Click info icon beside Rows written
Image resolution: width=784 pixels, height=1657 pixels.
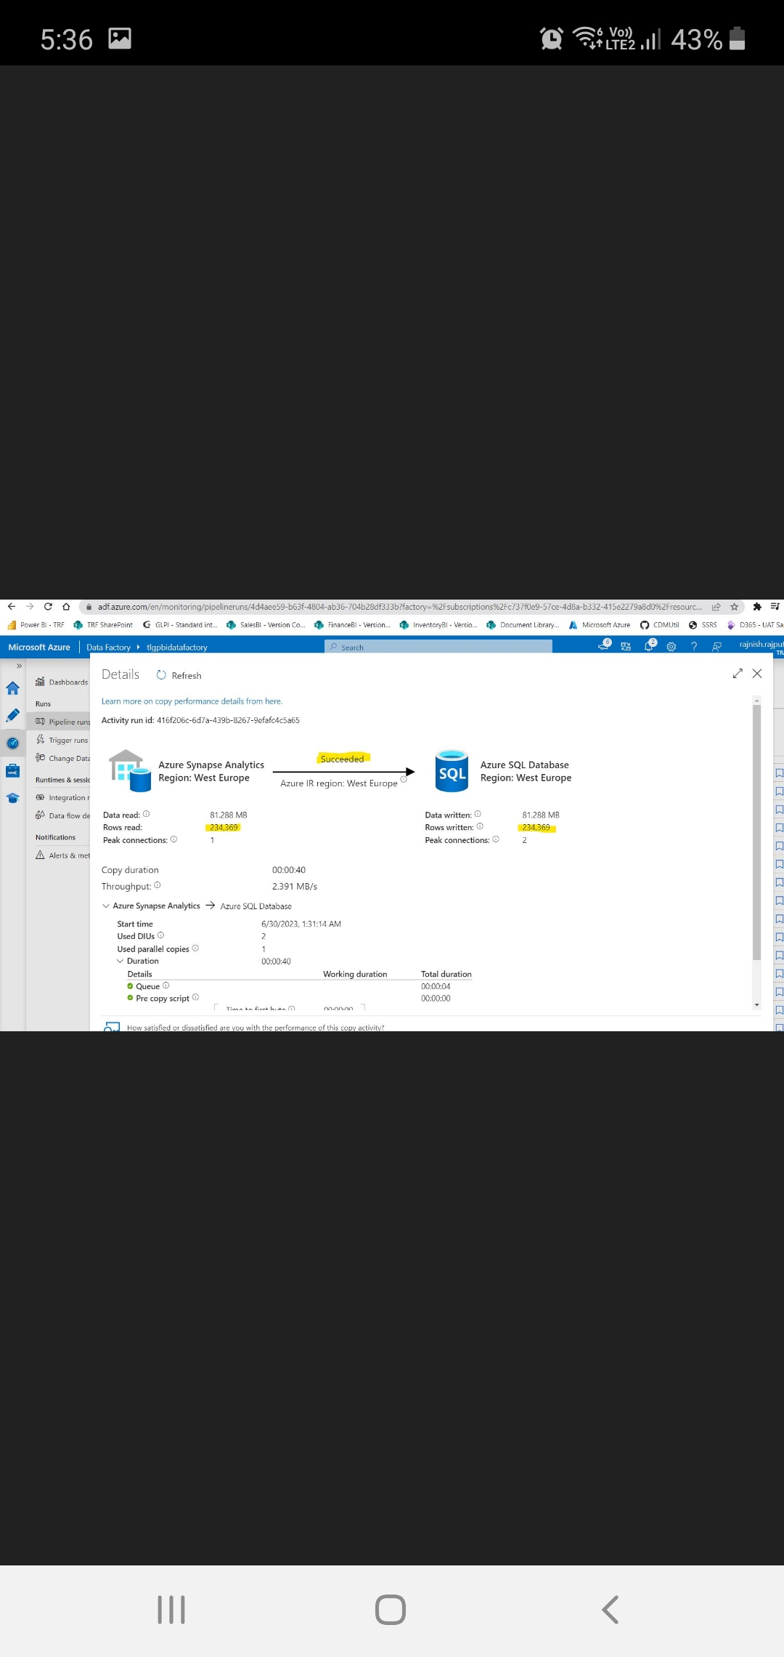pos(480,826)
